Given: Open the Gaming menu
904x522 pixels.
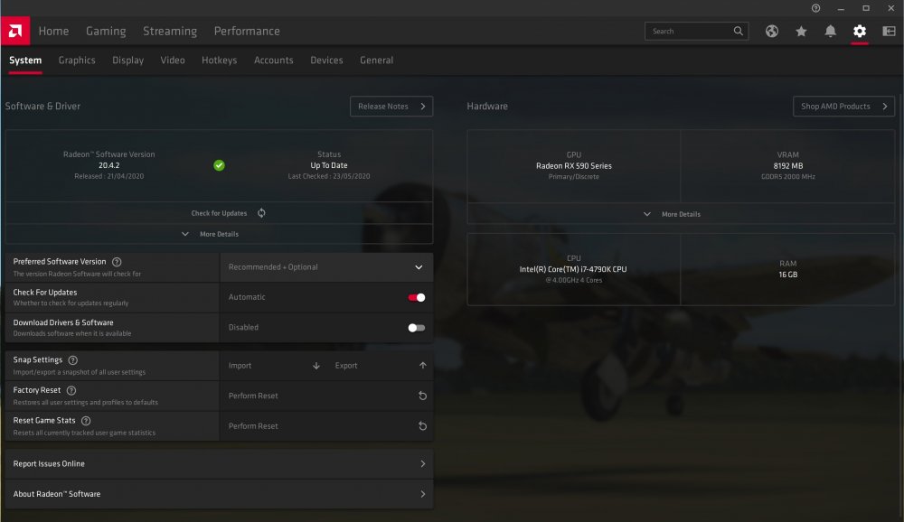Looking at the screenshot, I should [x=106, y=31].
